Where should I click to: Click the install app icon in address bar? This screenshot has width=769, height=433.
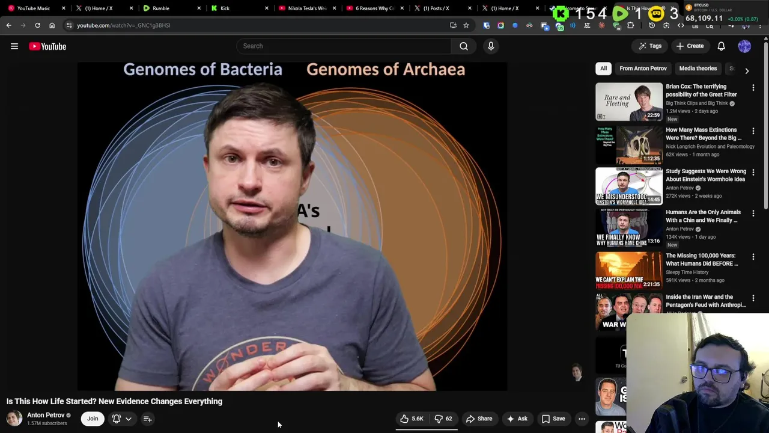pyautogui.click(x=453, y=25)
